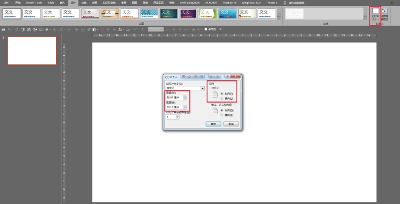Open the Slide Size ribbon button
400x204 pixels.
tap(376, 14)
